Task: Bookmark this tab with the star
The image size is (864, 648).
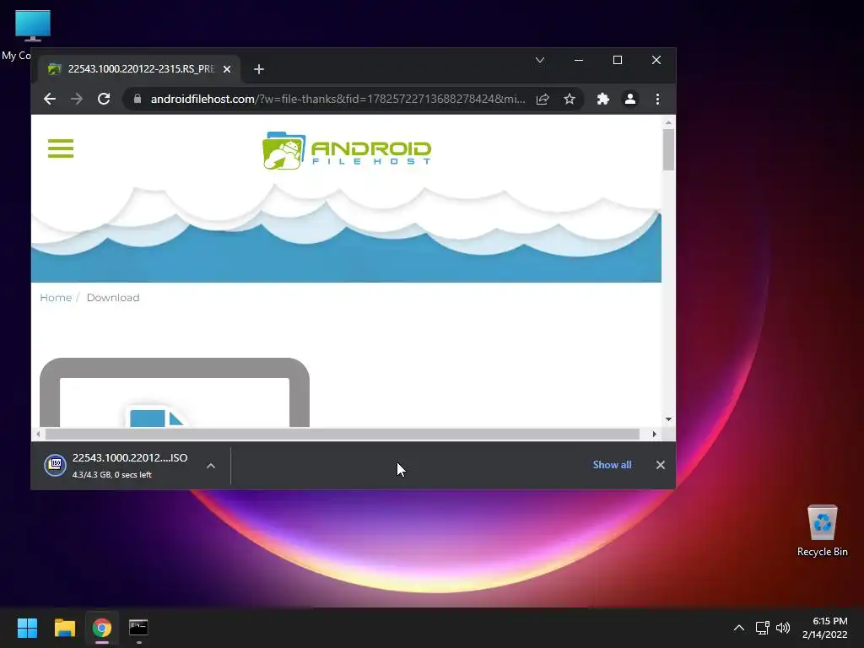Action: (570, 100)
